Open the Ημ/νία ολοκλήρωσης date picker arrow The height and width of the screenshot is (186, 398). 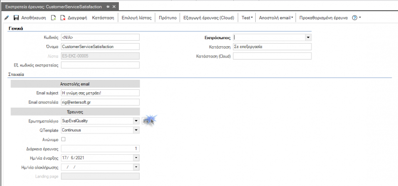coord(136,167)
